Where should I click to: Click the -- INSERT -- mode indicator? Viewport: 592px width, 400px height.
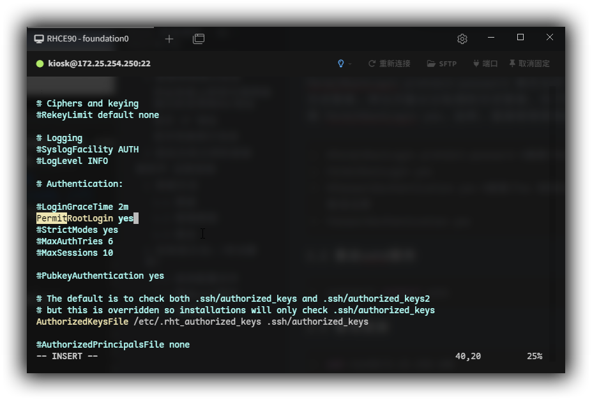click(x=67, y=356)
